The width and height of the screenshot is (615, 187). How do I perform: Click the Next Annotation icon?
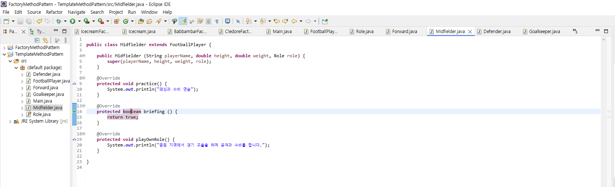point(248,21)
